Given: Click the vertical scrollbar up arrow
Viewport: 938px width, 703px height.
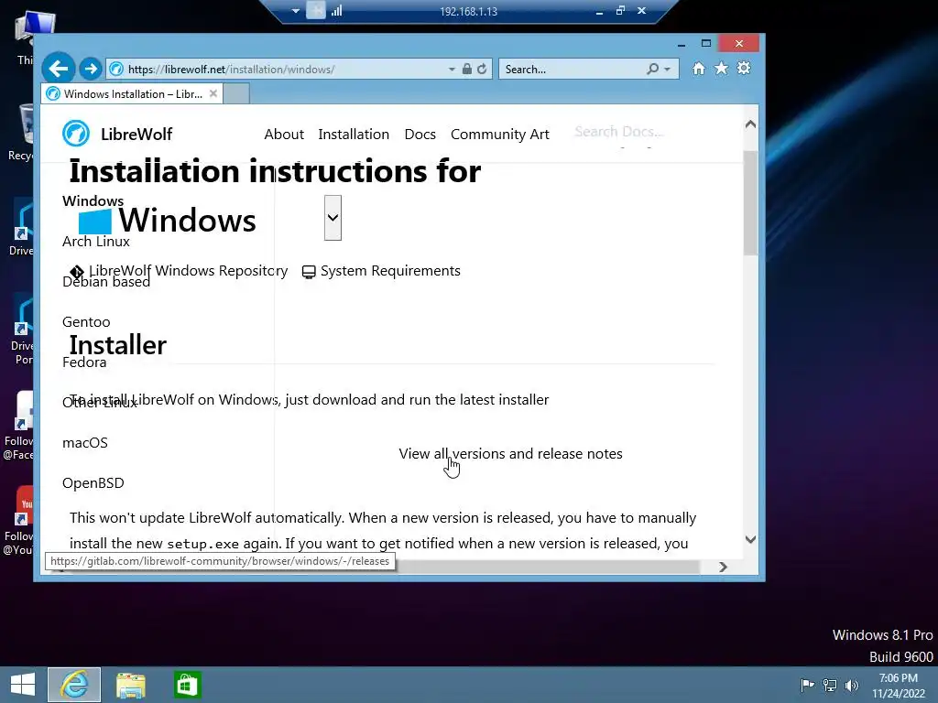Looking at the screenshot, I should (x=751, y=124).
